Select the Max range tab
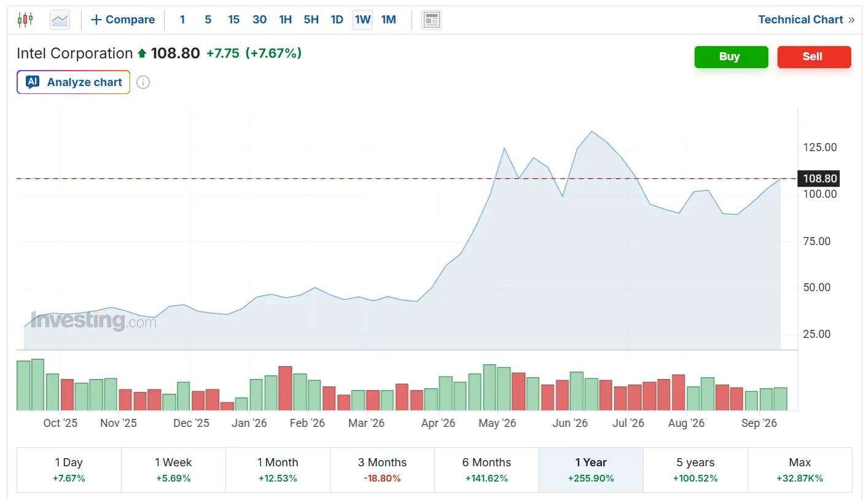 [800, 470]
